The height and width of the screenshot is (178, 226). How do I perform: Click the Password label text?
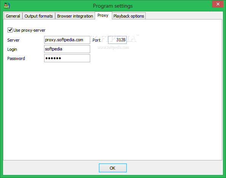click(16, 58)
